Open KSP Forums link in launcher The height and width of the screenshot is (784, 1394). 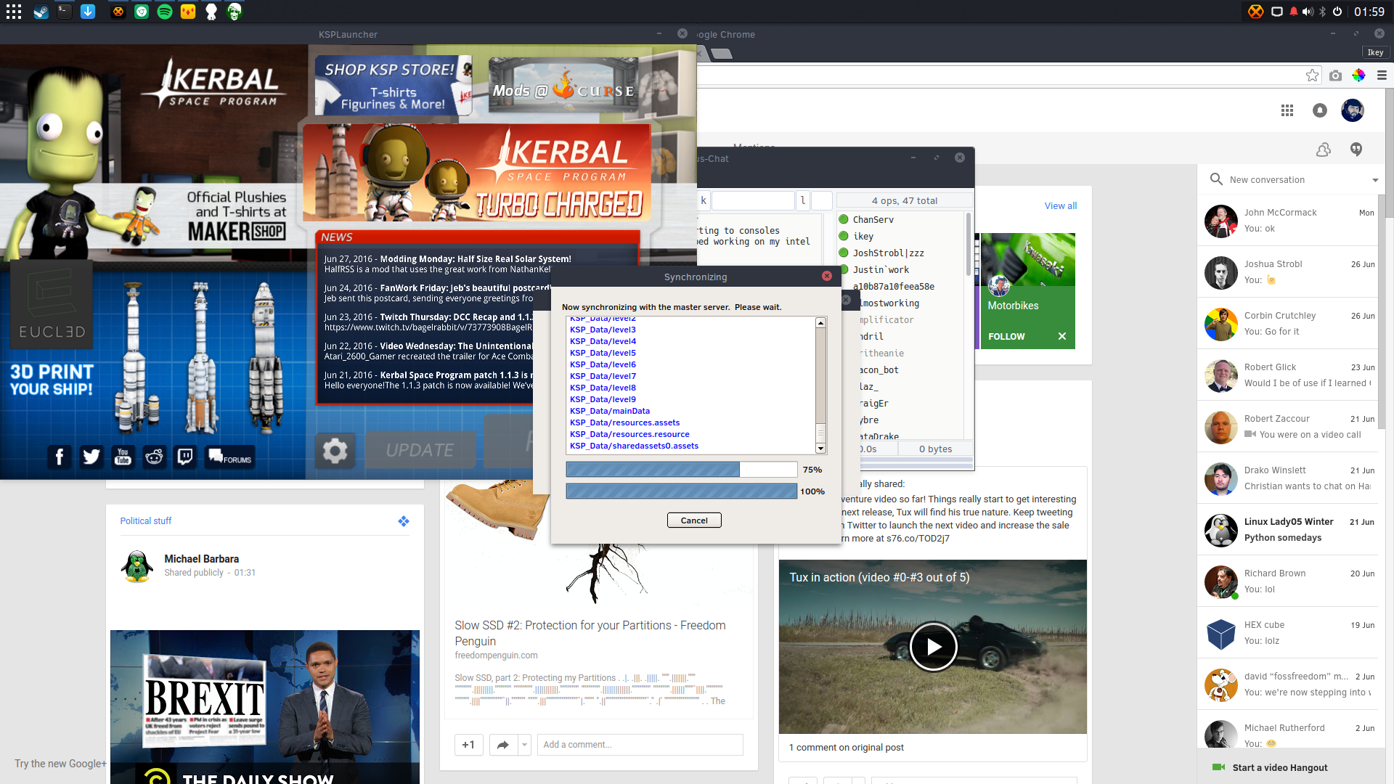(x=230, y=457)
